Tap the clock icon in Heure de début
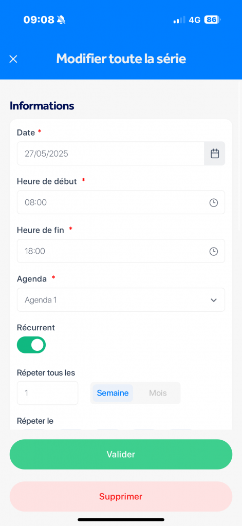 tap(213, 202)
